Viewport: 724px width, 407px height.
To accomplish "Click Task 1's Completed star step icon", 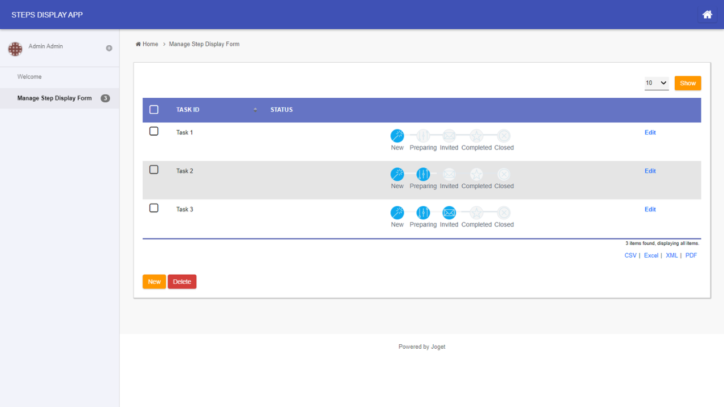I will (477, 136).
